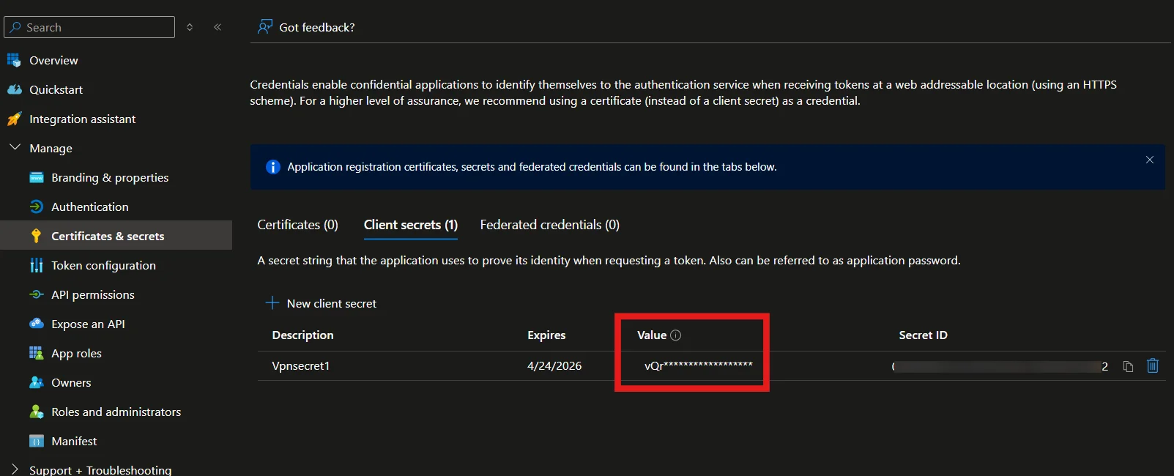Switch to the Certificates (0) tab
The height and width of the screenshot is (476, 1174).
coord(297,225)
